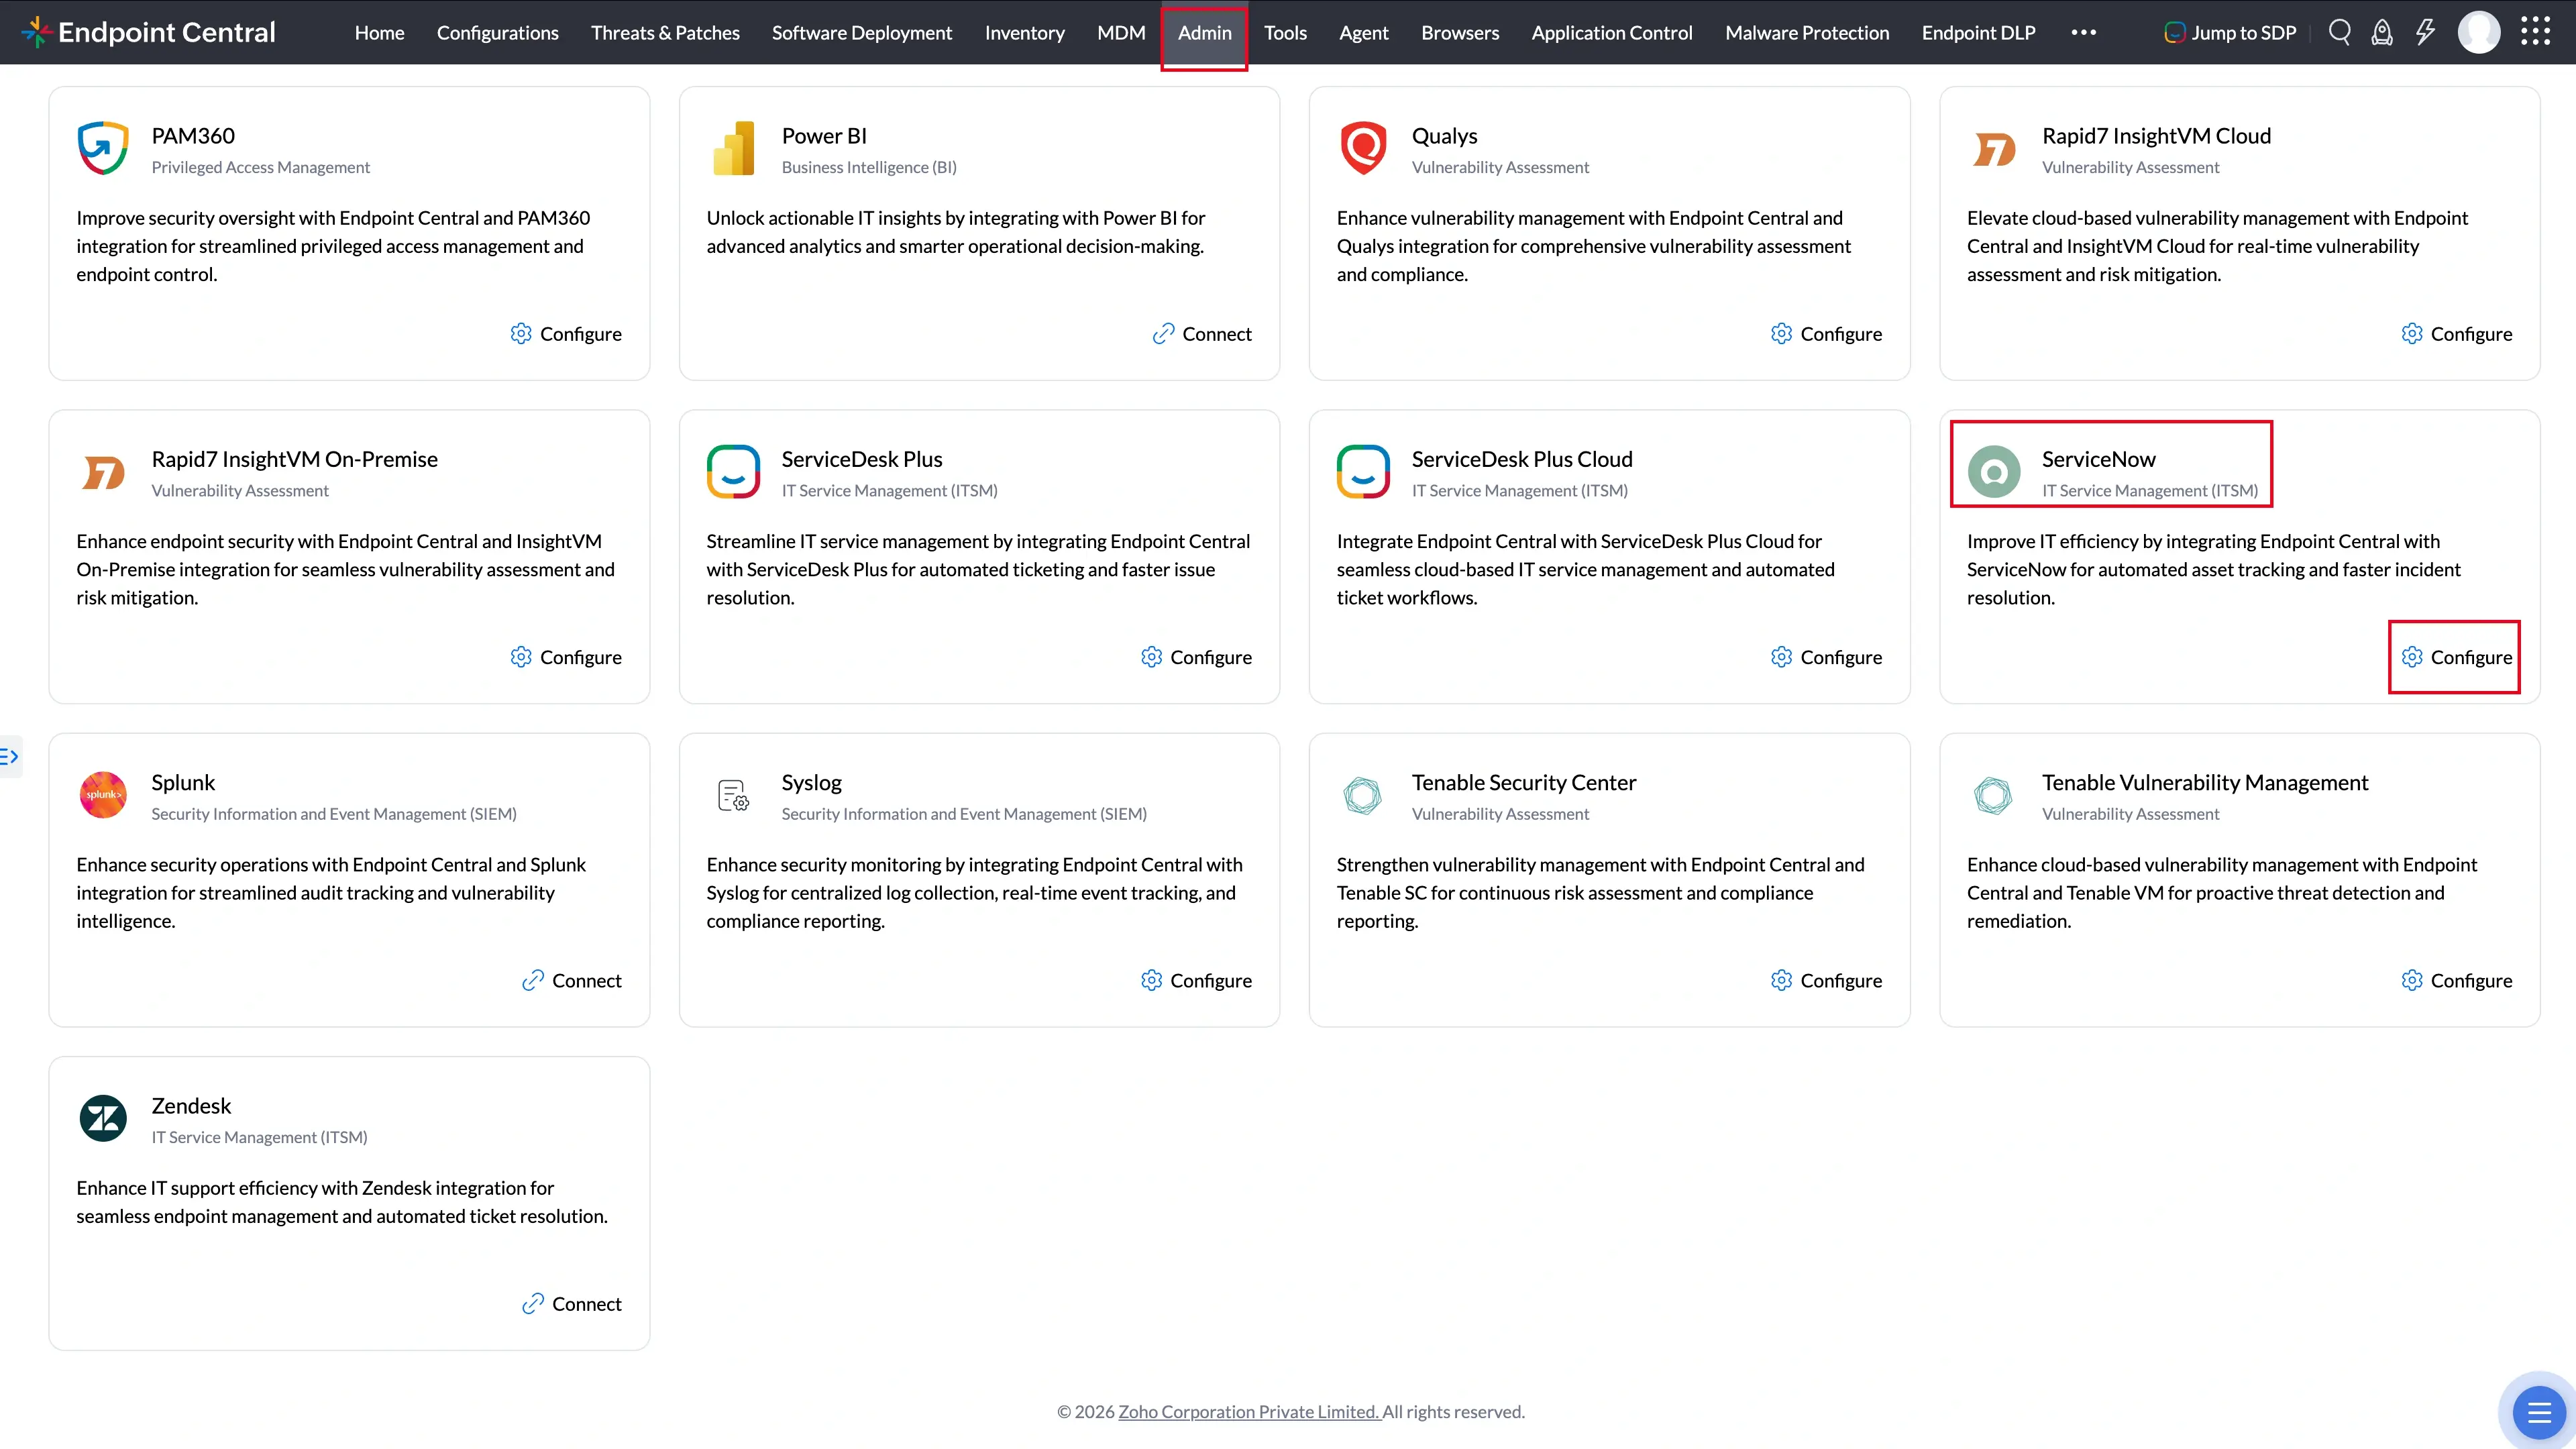Viewport: 2576px width, 1449px height.
Task: Configure the Syslog integration
Action: pyautogui.click(x=1196, y=980)
